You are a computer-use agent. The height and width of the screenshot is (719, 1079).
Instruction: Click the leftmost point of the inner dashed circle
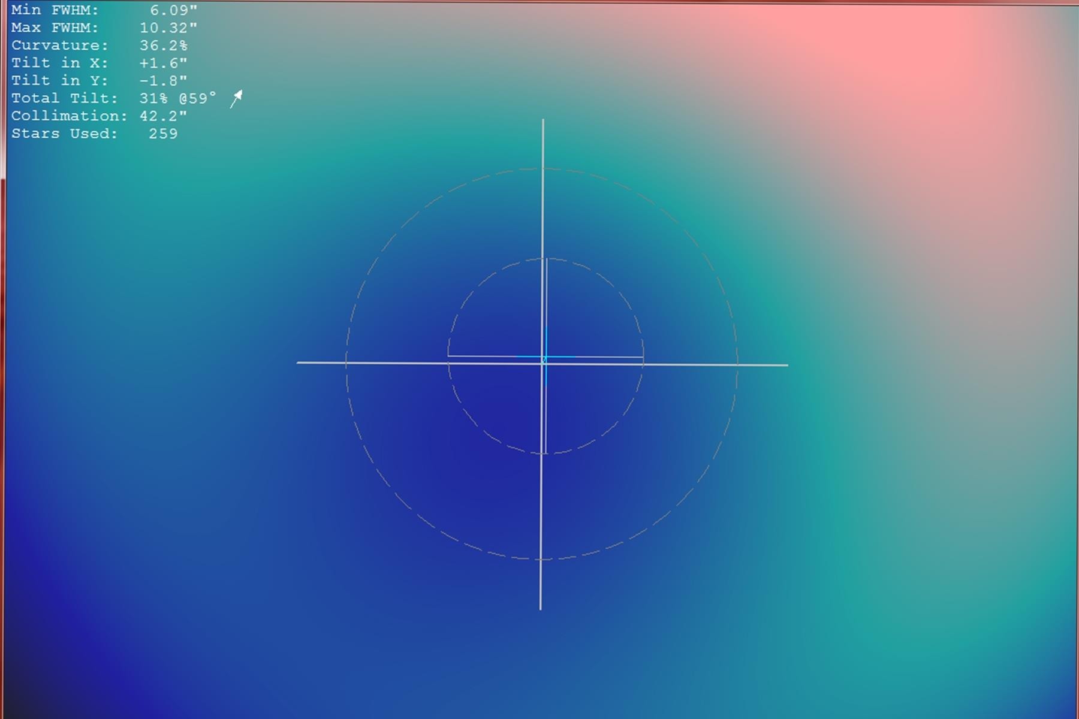tap(448, 357)
